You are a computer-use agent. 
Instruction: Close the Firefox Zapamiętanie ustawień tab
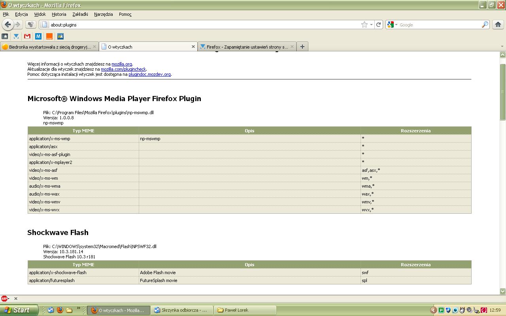292,47
